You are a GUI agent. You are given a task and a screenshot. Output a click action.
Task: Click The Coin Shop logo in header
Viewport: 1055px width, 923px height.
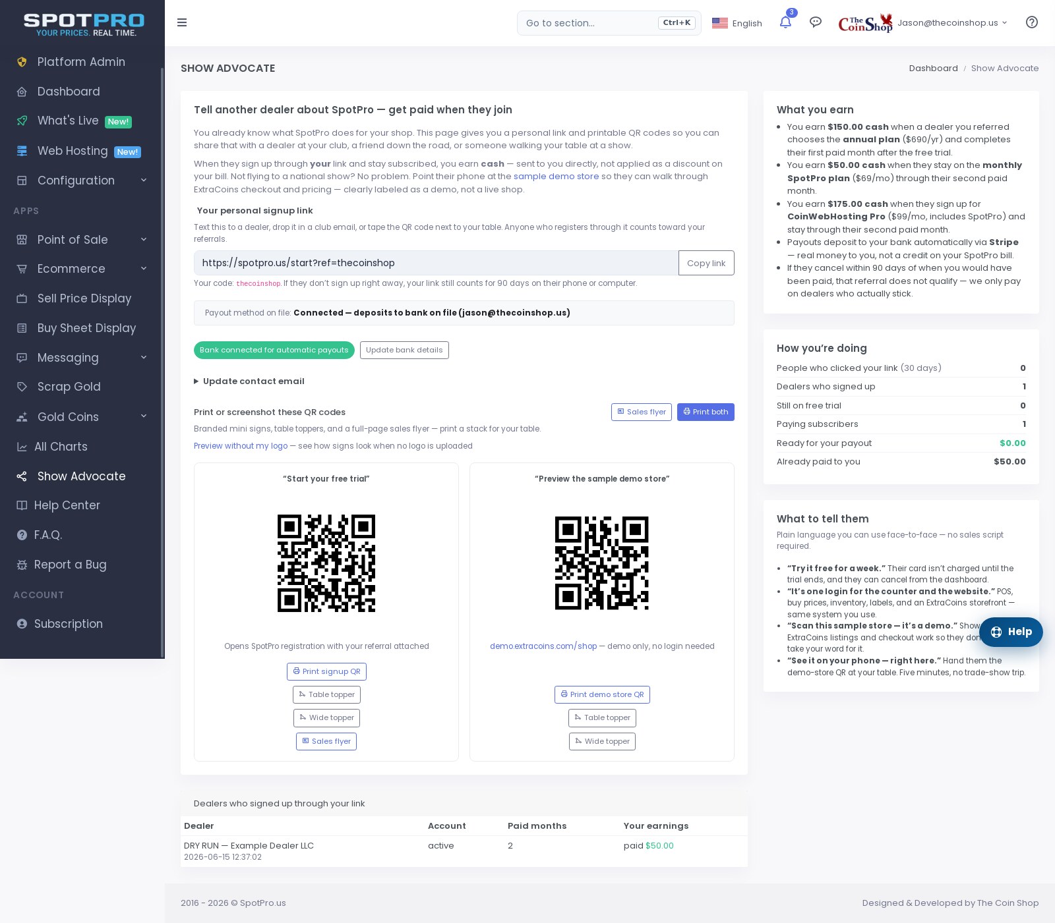pos(865,23)
